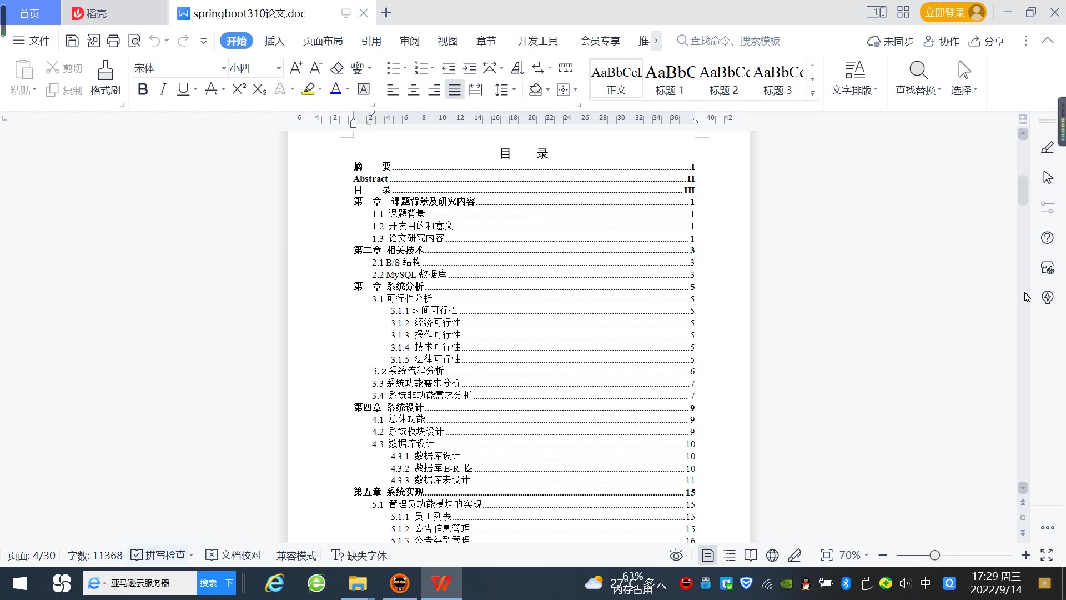
Task: Click the Decrease Indent icon
Action: coord(449,68)
